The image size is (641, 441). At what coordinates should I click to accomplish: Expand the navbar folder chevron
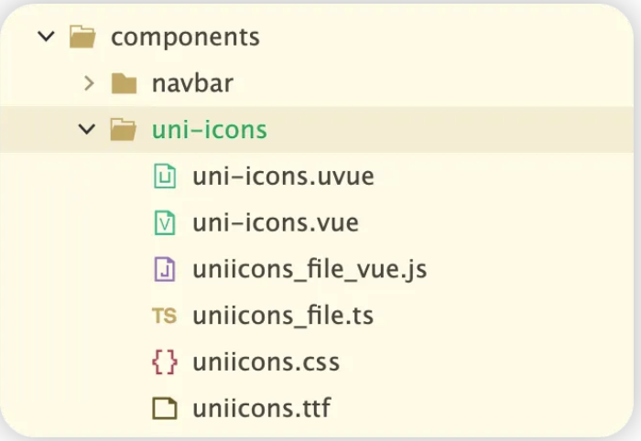coord(89,83)
